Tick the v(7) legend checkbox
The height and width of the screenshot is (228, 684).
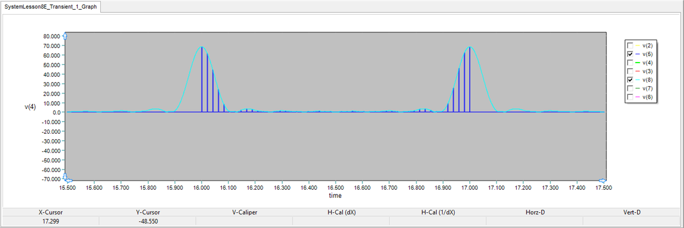pyautogui.click(x=629, y=88)
